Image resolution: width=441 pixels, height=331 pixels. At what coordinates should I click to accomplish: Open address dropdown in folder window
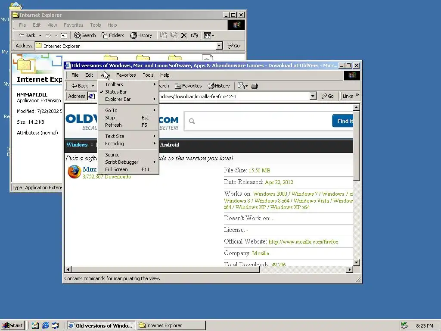pyautogui.click(x=219, y=46)
